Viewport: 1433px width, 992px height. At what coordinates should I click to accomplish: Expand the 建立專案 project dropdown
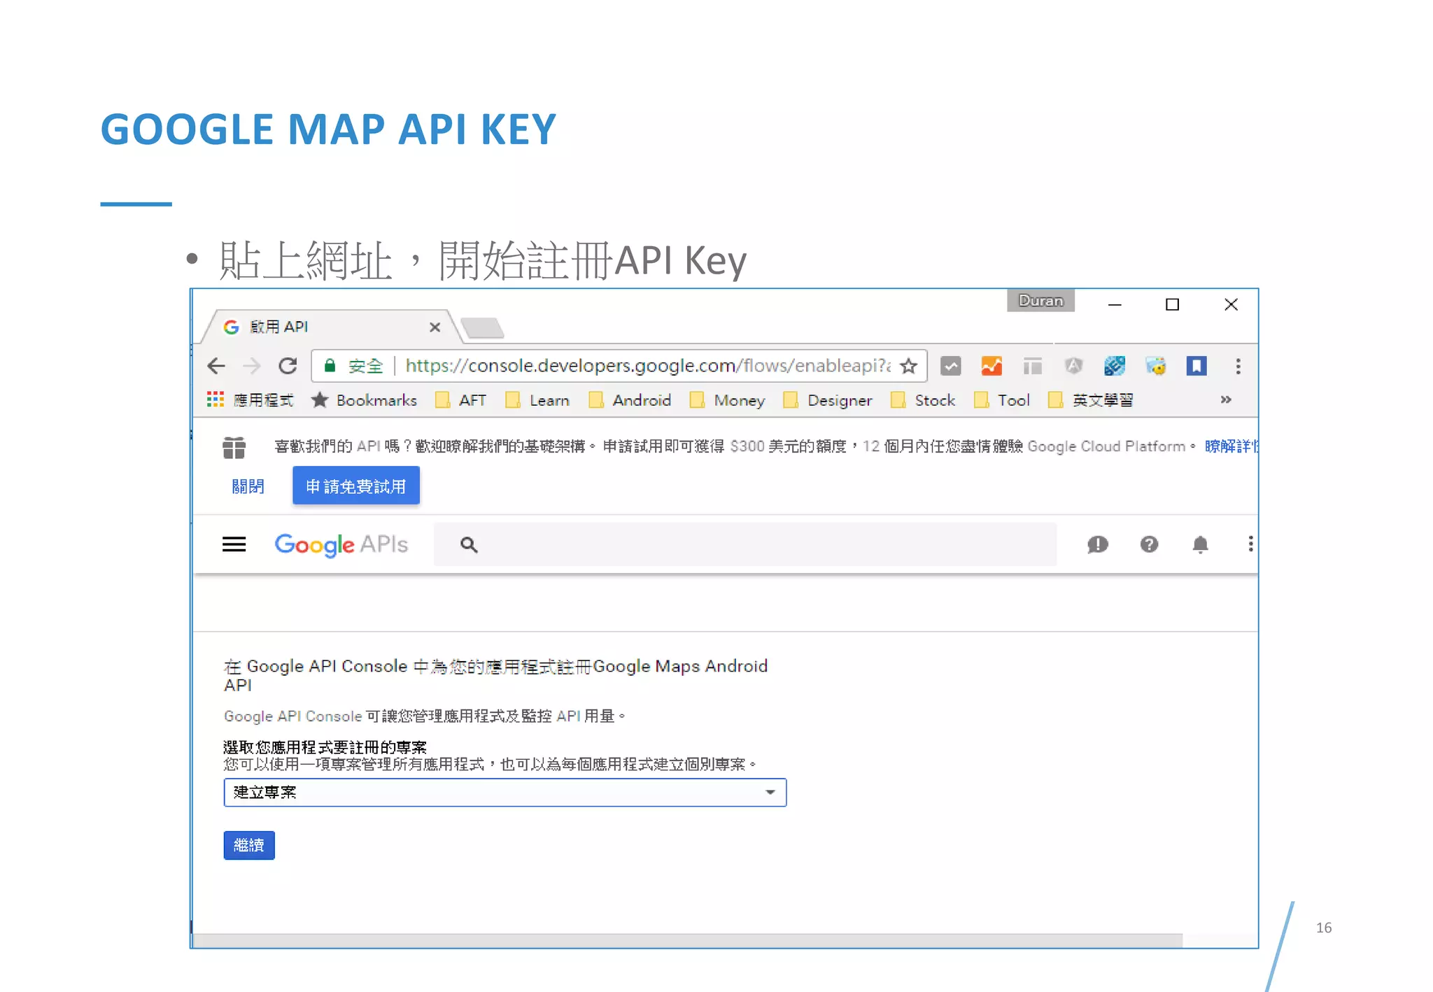coord(505,792)
